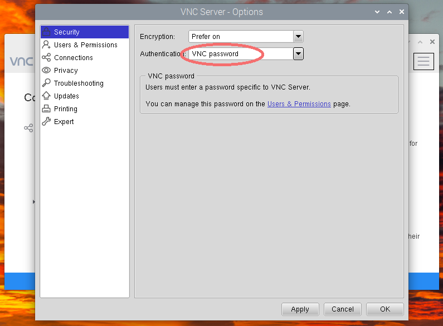Click the Authentication field showing VNC password
The width and height of the screenshot is (443, 326).
pos(241,53)
